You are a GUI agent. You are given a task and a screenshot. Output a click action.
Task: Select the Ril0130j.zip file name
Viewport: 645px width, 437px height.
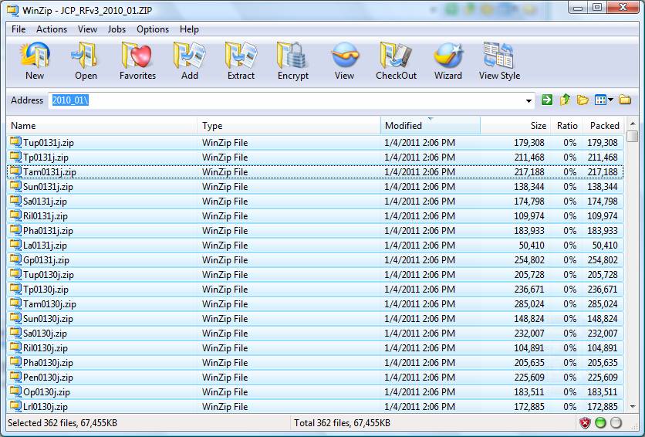(46, 348)
